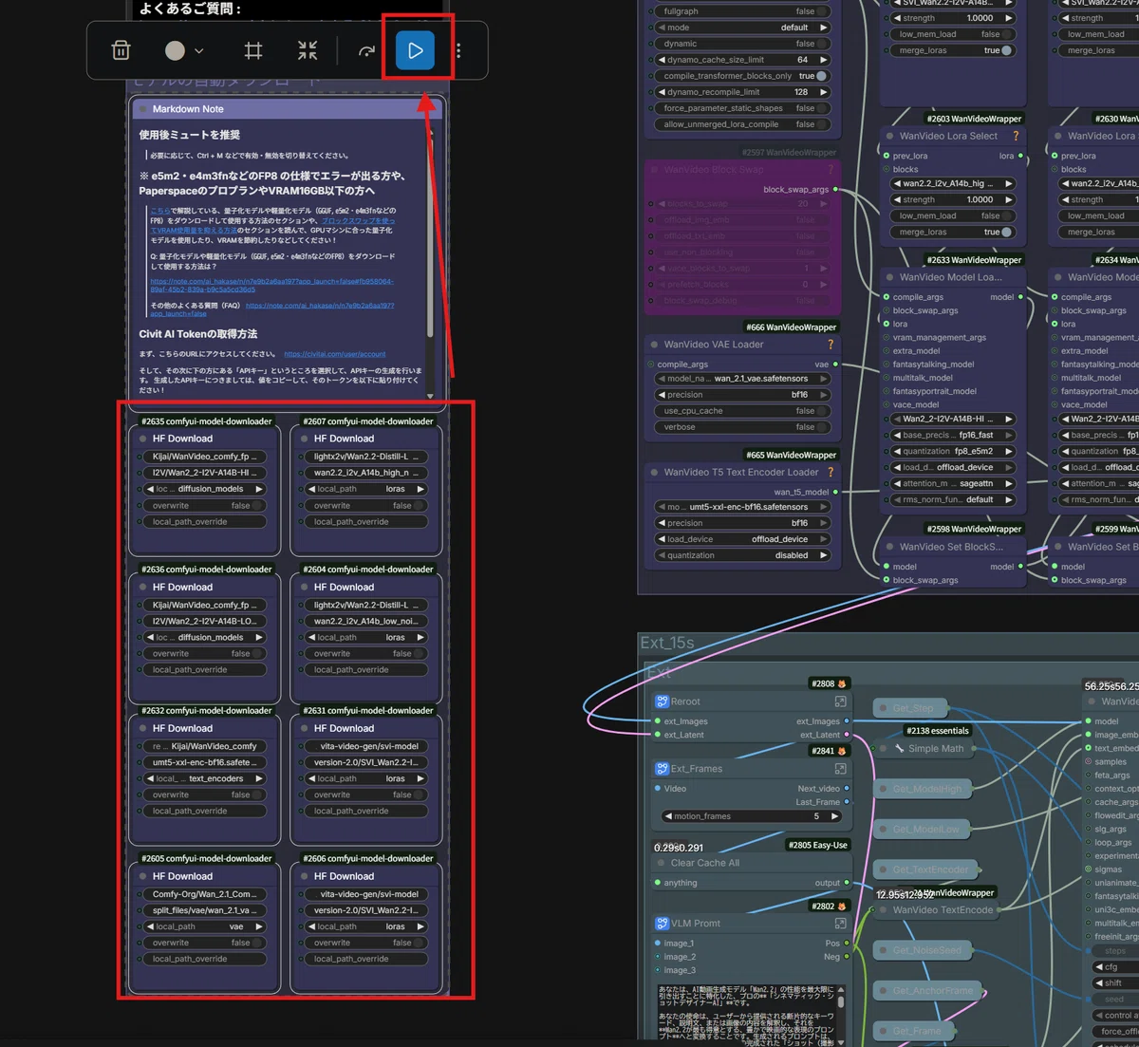1139x1047 pixels.
Task: Open the mode default dropdown
Action: tap(741, 28)
